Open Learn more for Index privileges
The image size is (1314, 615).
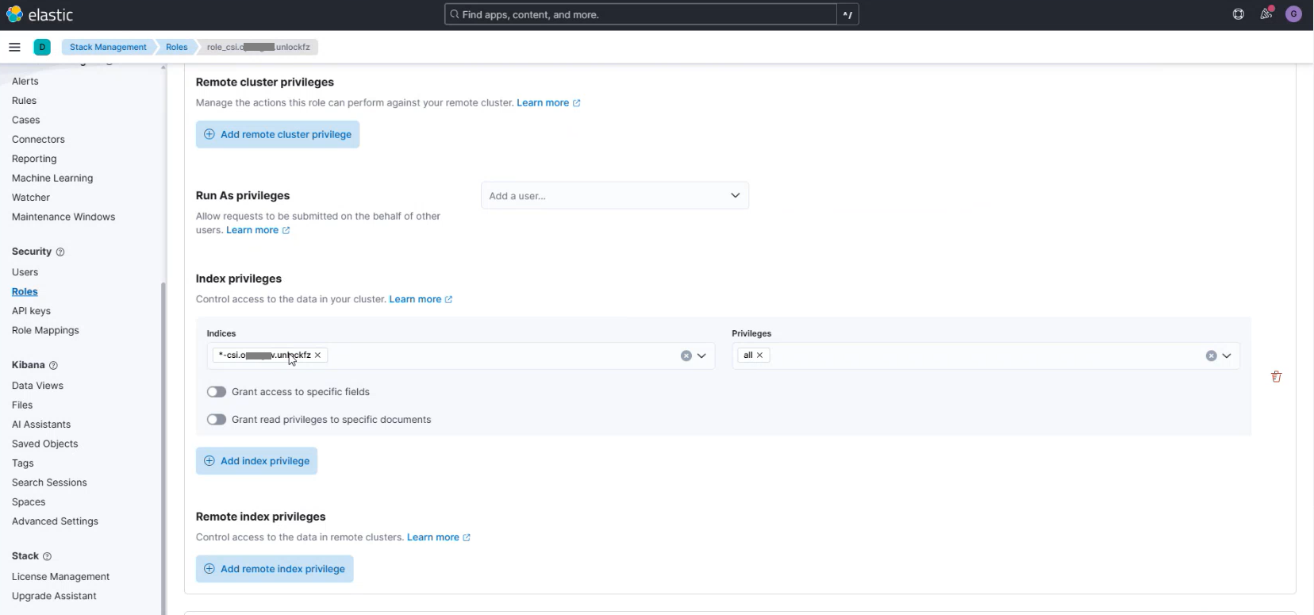421,299
